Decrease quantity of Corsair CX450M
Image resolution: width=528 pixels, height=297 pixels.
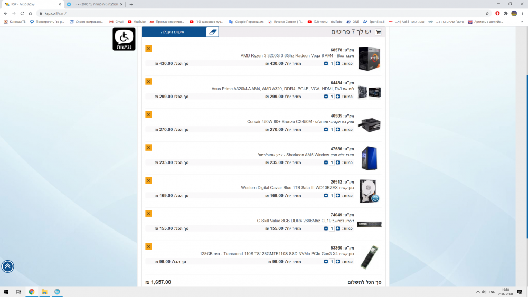[326, 129]
